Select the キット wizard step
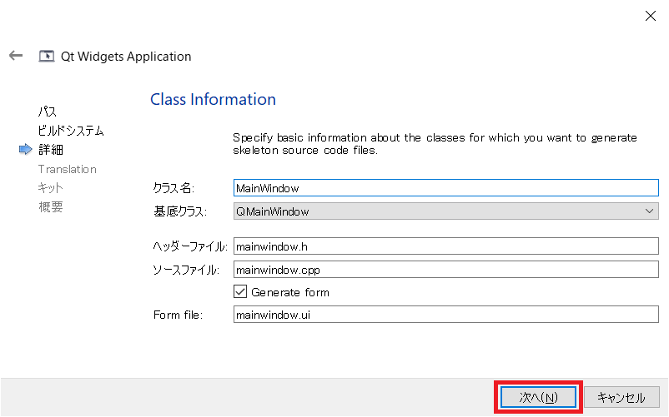The width and height of the screenshot is (669, 417). click(x=50, y=187)
